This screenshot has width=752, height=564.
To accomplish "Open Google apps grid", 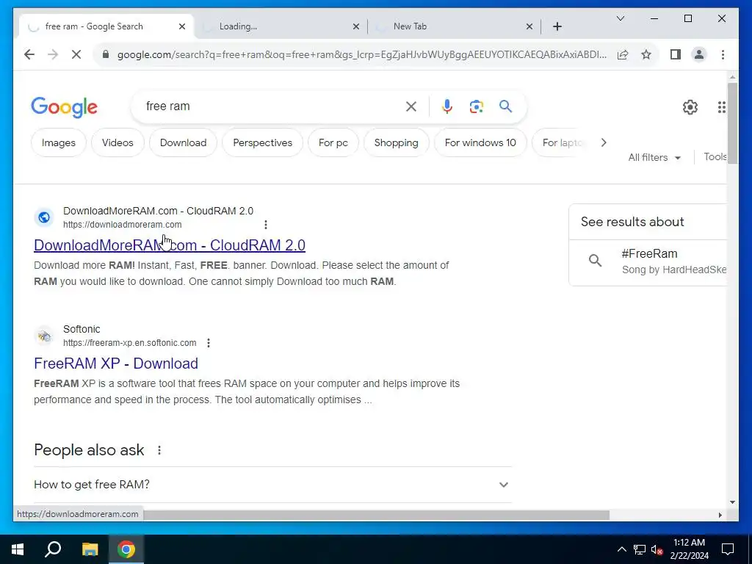I will 721,107.
